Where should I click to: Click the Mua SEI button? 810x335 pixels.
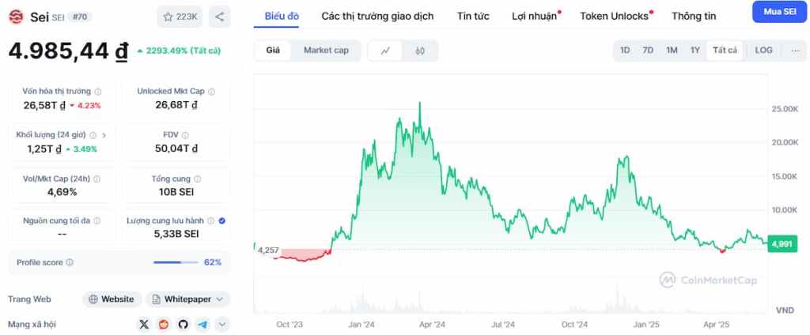click(778, 13)
